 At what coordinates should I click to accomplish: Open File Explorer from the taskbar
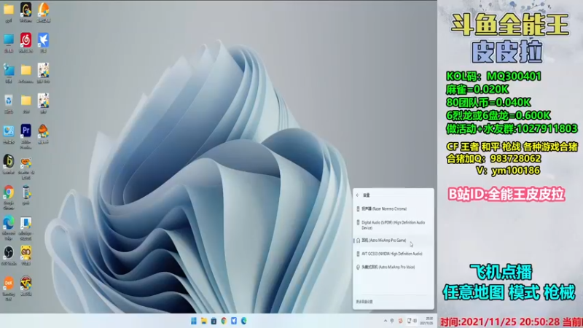pos(204,321)
